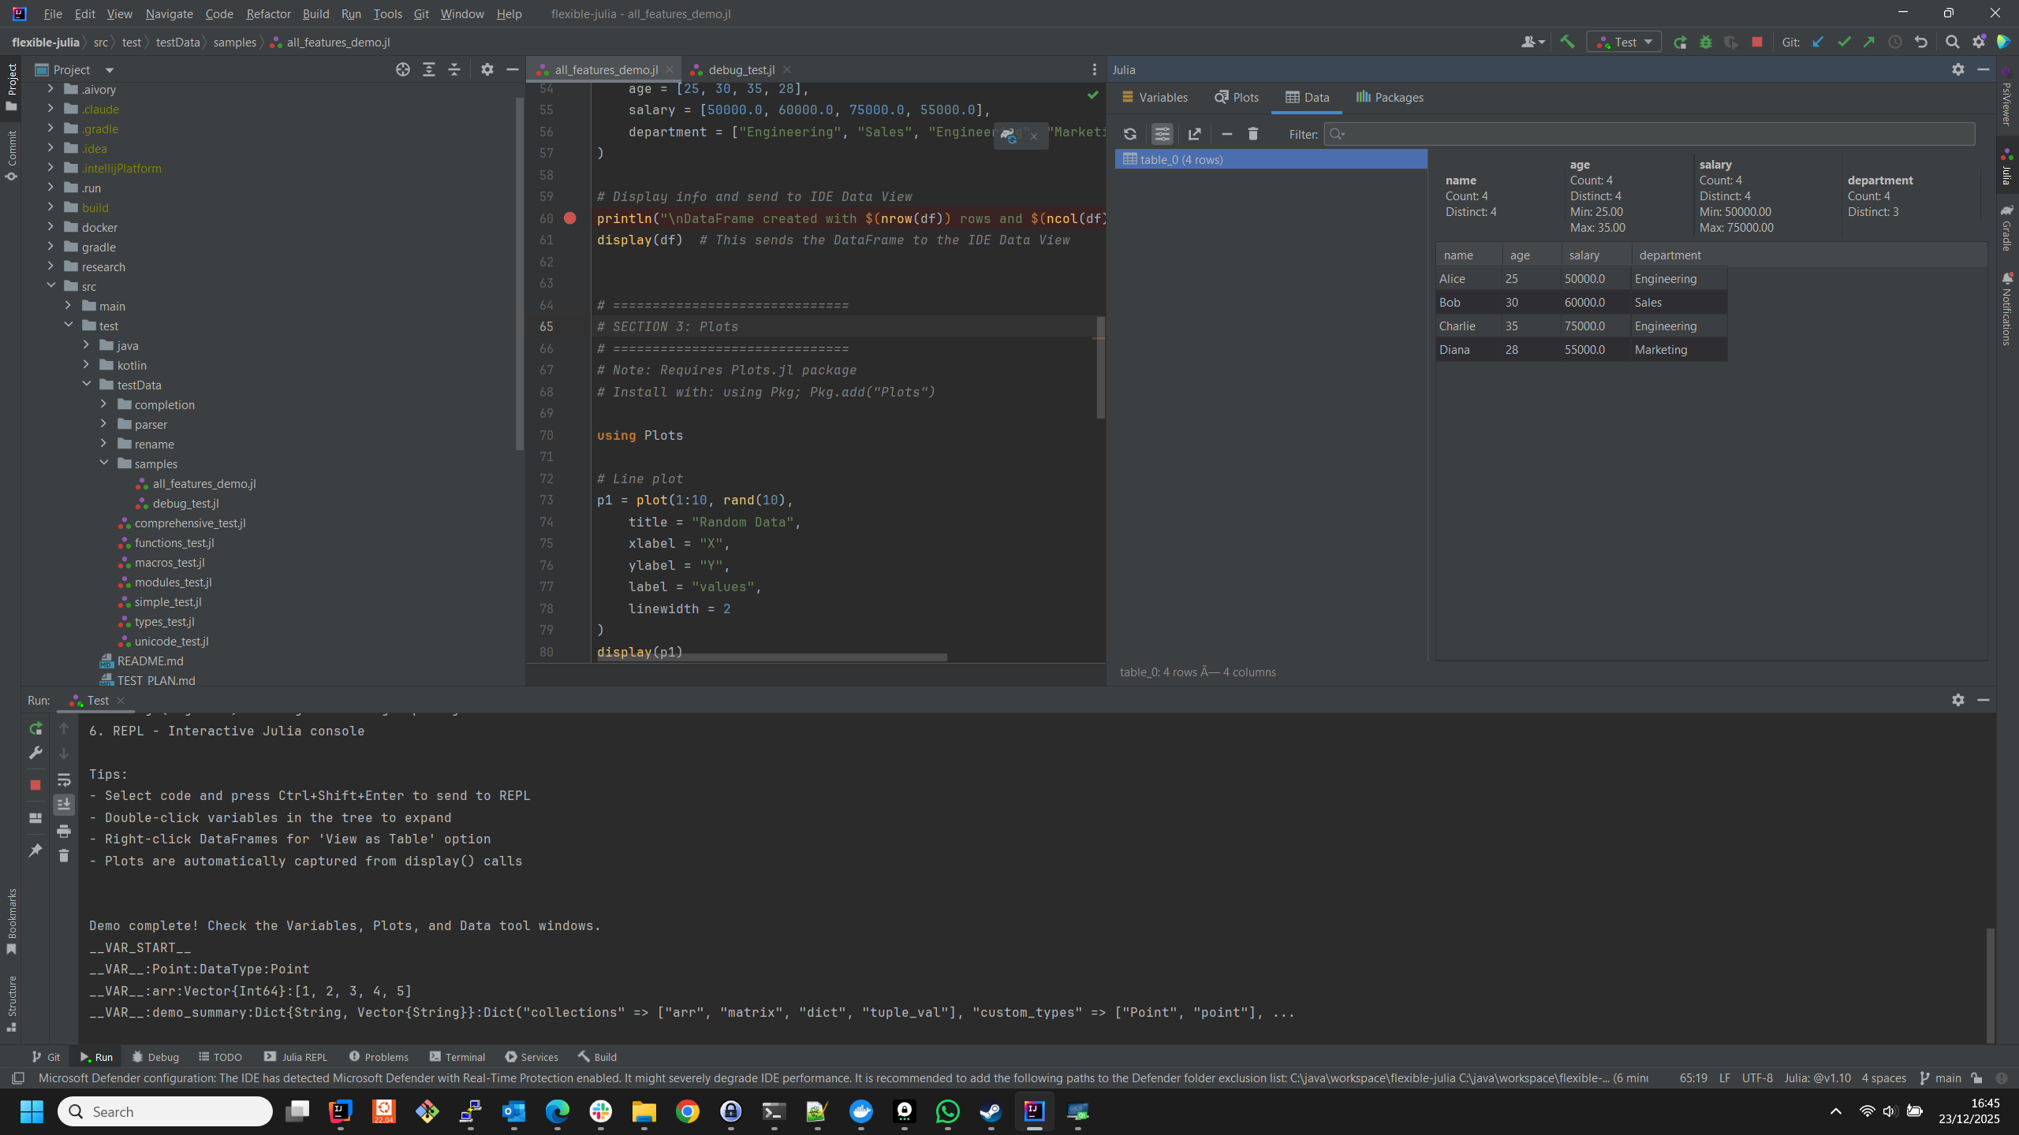Toggle the breakpoint on line 60
This screenshot has height=1135, width=2019.
(x=569, y=218)
